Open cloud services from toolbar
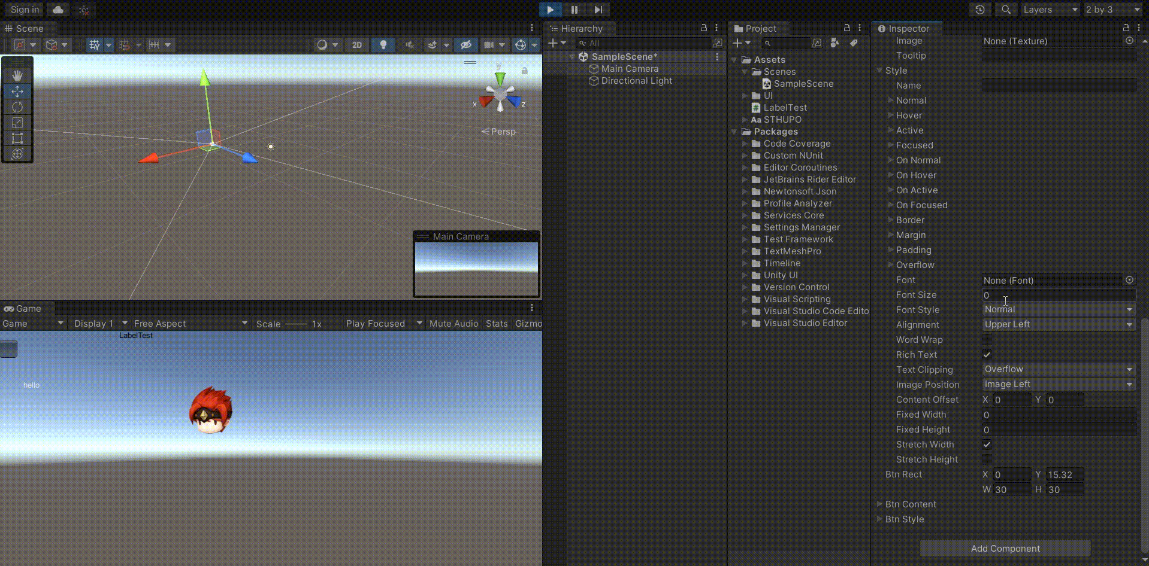This screenshot has height=566, width=1149. tap(58, 10)
